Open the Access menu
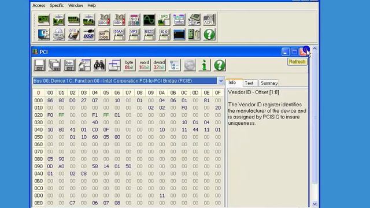This screenshot has width=370, height=208. coord(39,5)
